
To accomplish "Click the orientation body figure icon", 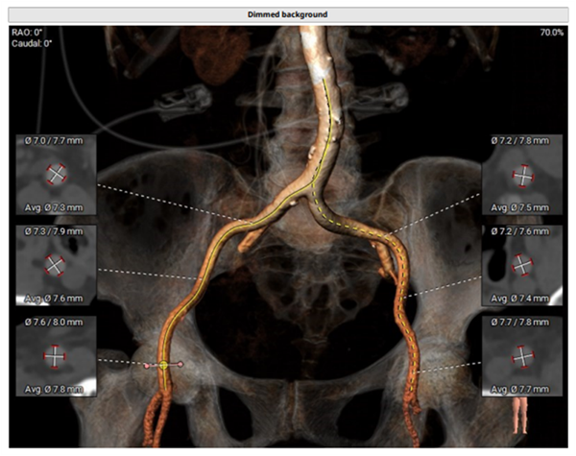I will [x=520, y=416].
